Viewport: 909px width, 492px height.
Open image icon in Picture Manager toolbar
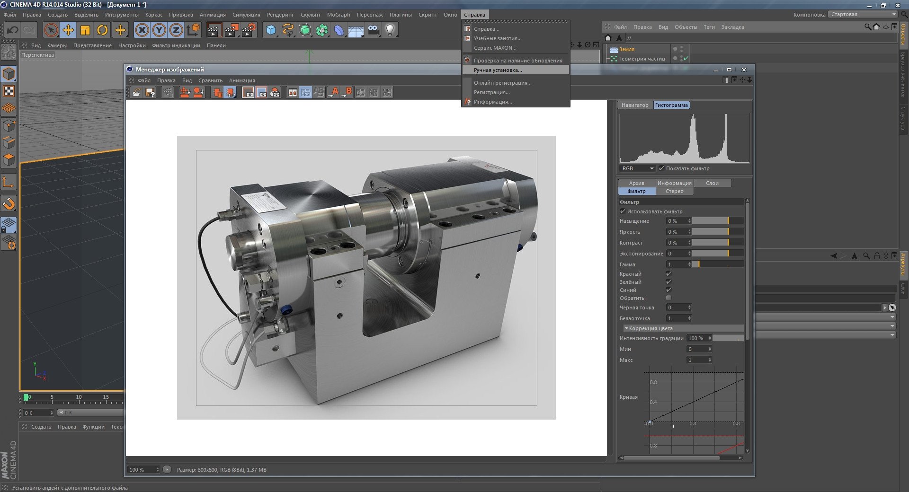tap(136, 93)
